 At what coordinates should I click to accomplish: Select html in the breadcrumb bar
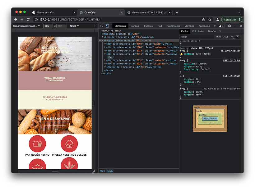coord(102,171)
